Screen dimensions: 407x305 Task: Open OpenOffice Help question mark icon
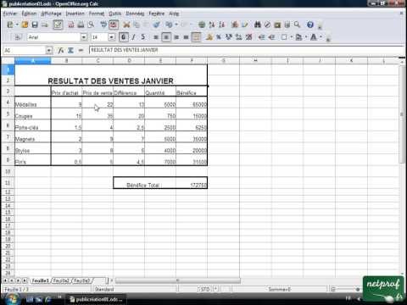click(x=310, y=25)
